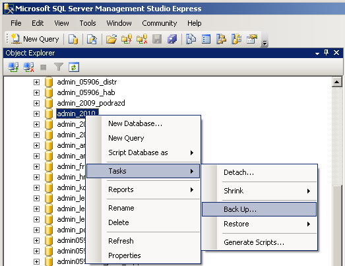Open the Edit menu

[x=38, y=23]
